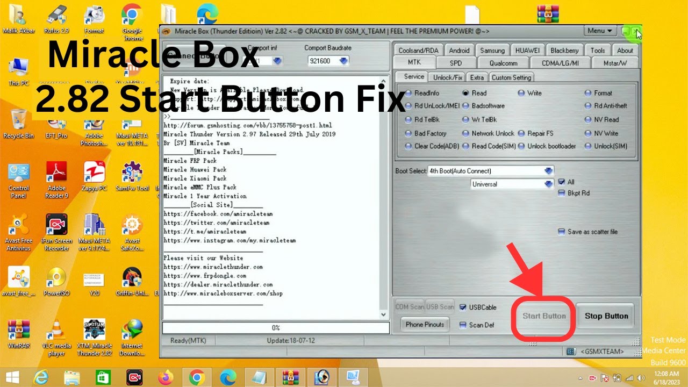Select the Format radio option
The image size is (688, 387).
[599, 93]
